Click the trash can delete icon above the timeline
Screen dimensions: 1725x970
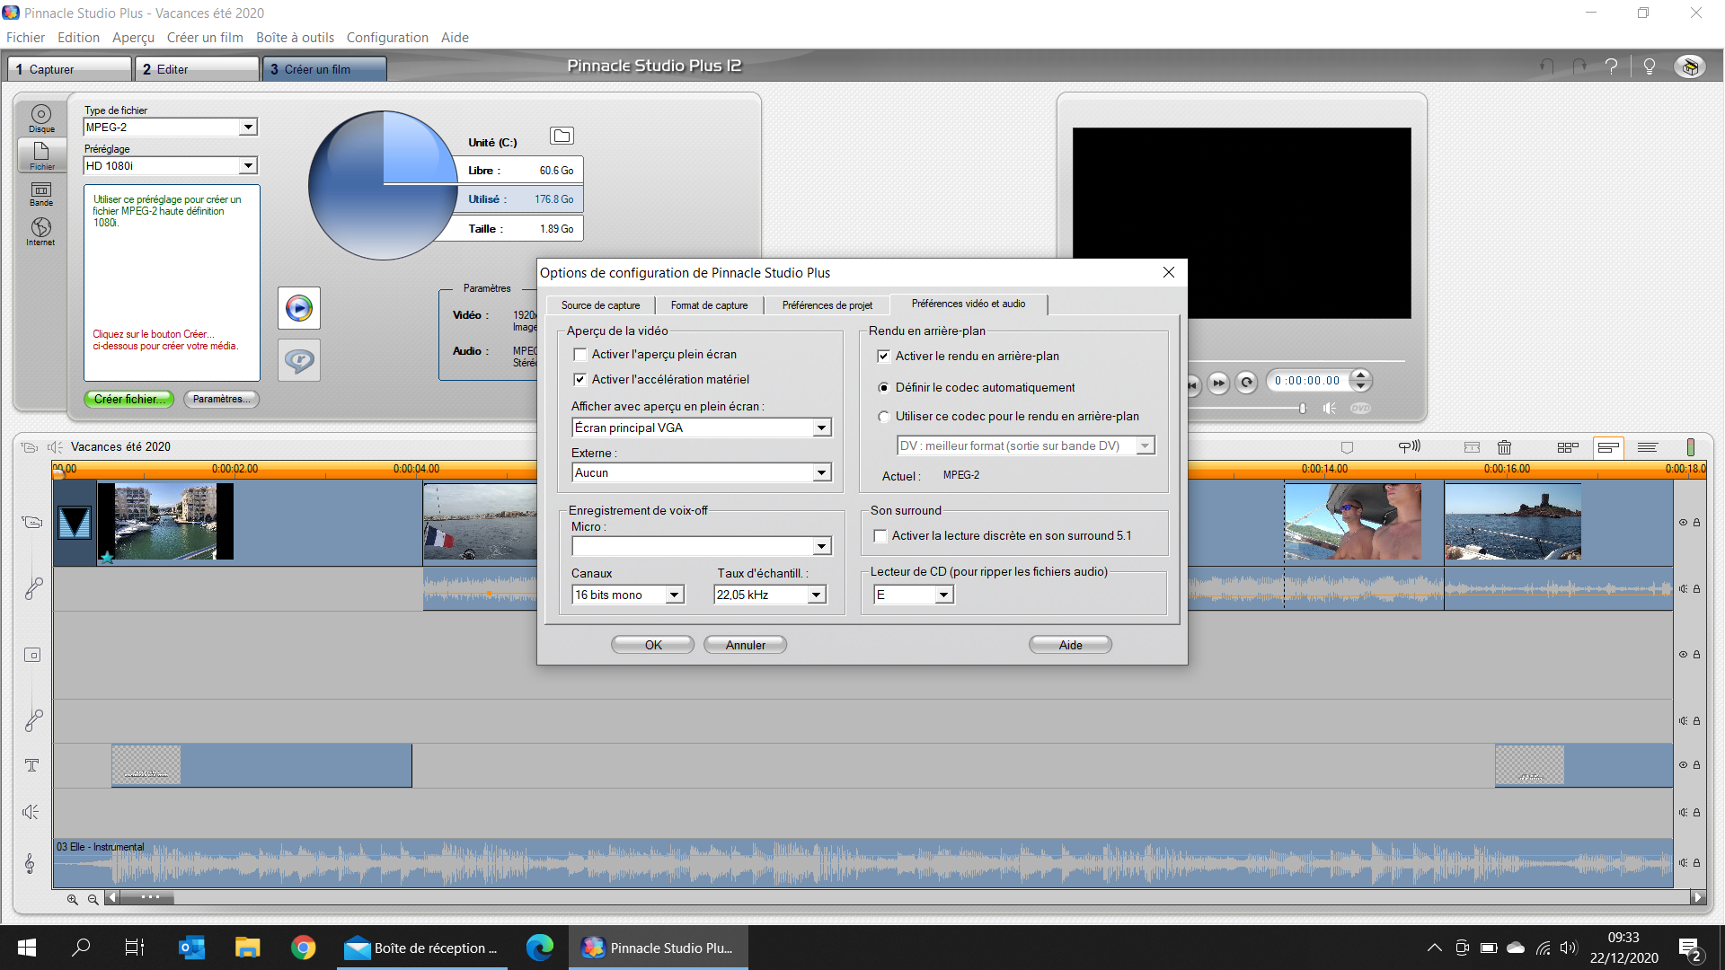tap(1504, 446)
